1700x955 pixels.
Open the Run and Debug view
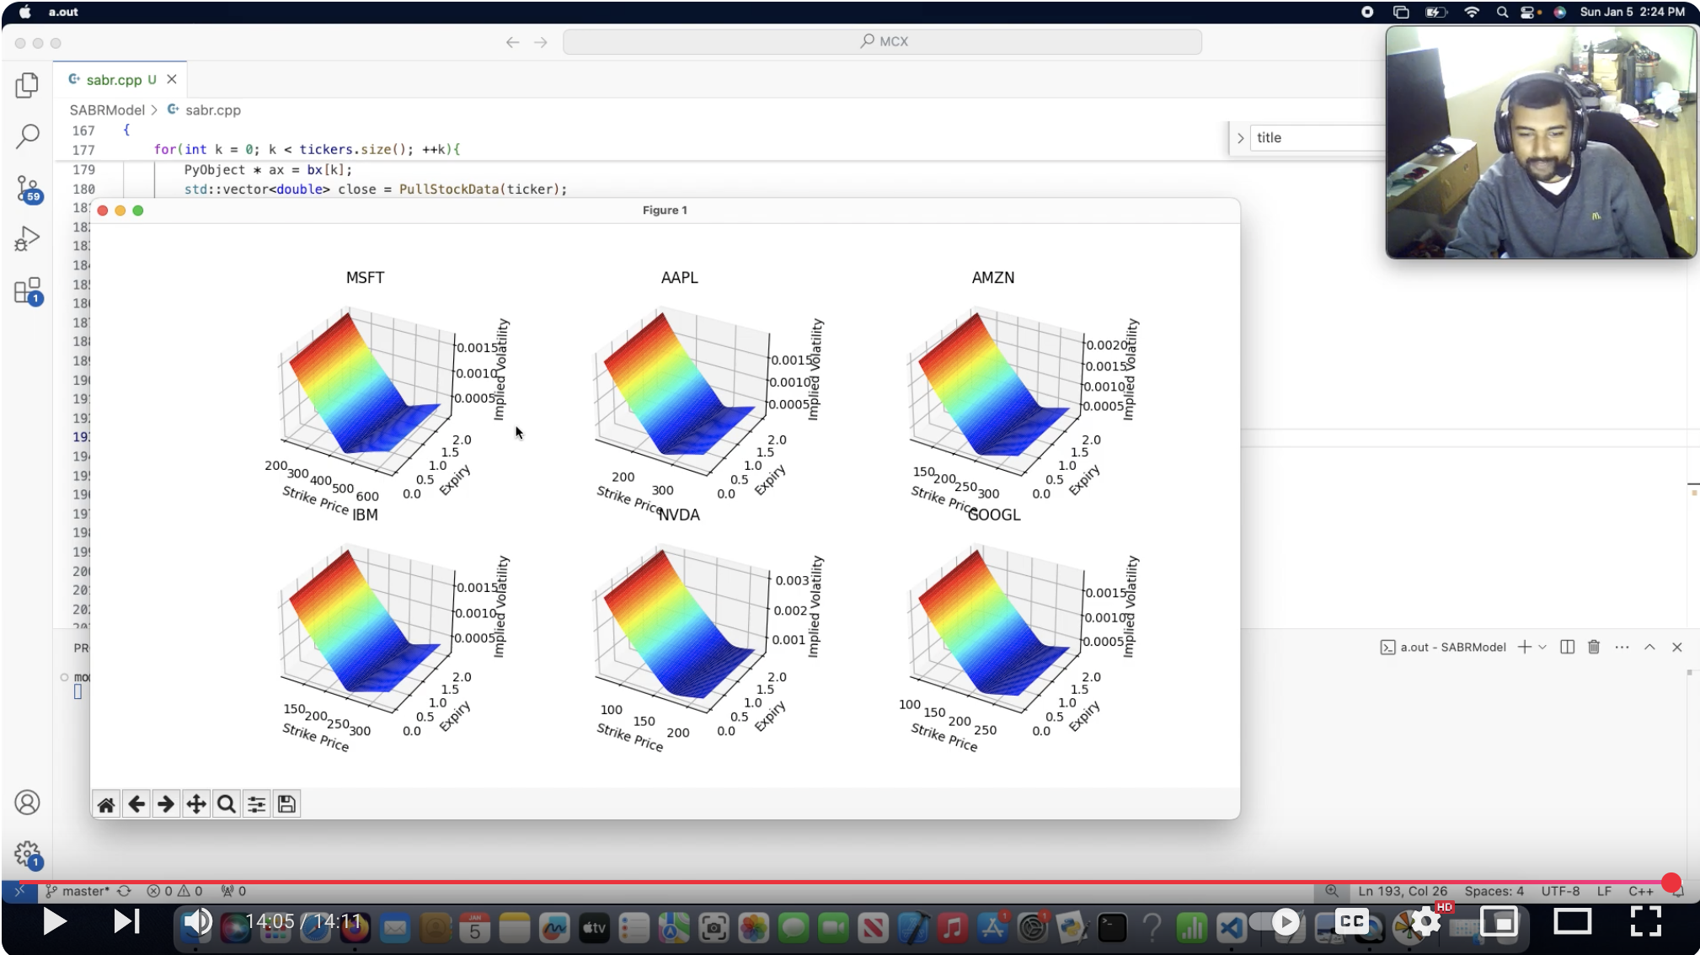(x=27, y=240)
